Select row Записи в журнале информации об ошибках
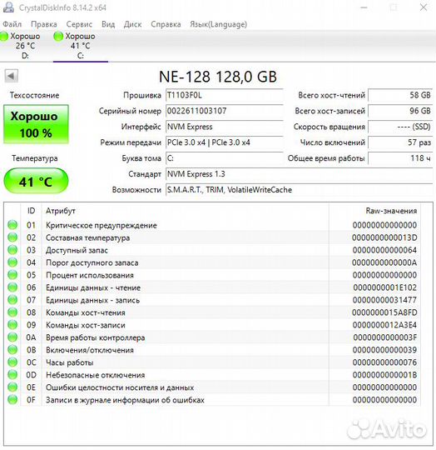 pyautogui.click(x=212, y=399)
